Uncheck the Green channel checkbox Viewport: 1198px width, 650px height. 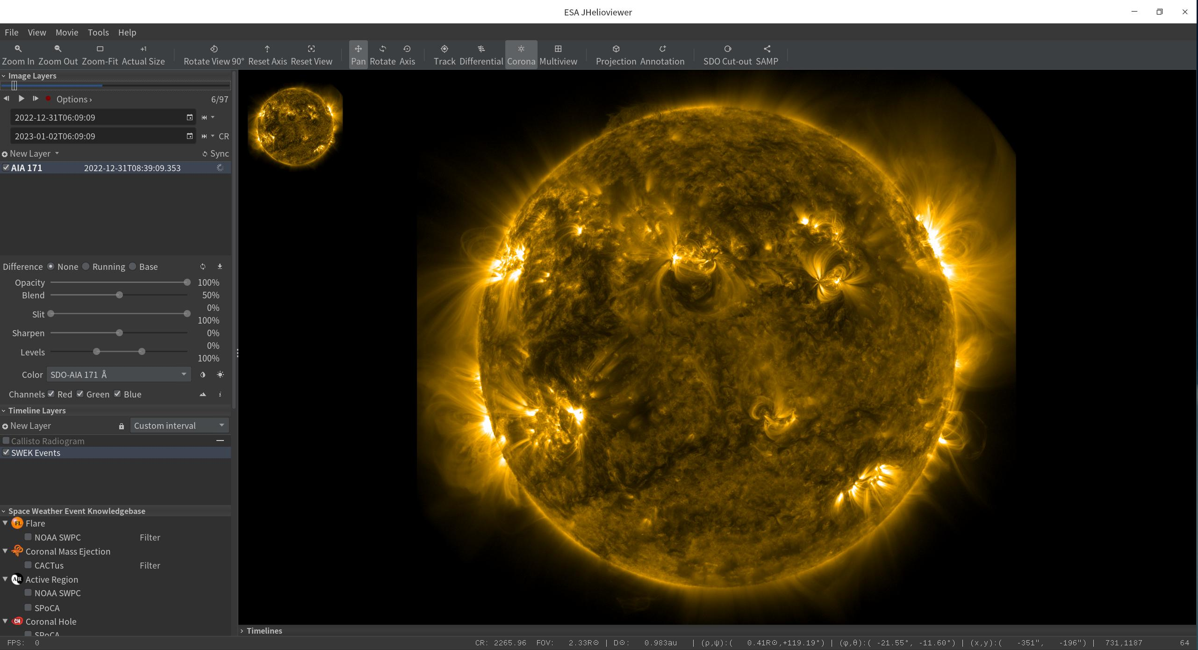[80, 394]
